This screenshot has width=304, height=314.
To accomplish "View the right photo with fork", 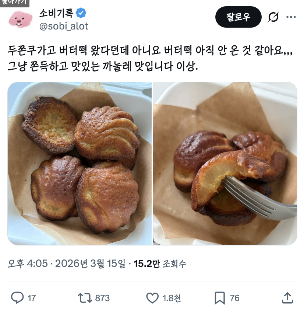I will tap(225, 163).
